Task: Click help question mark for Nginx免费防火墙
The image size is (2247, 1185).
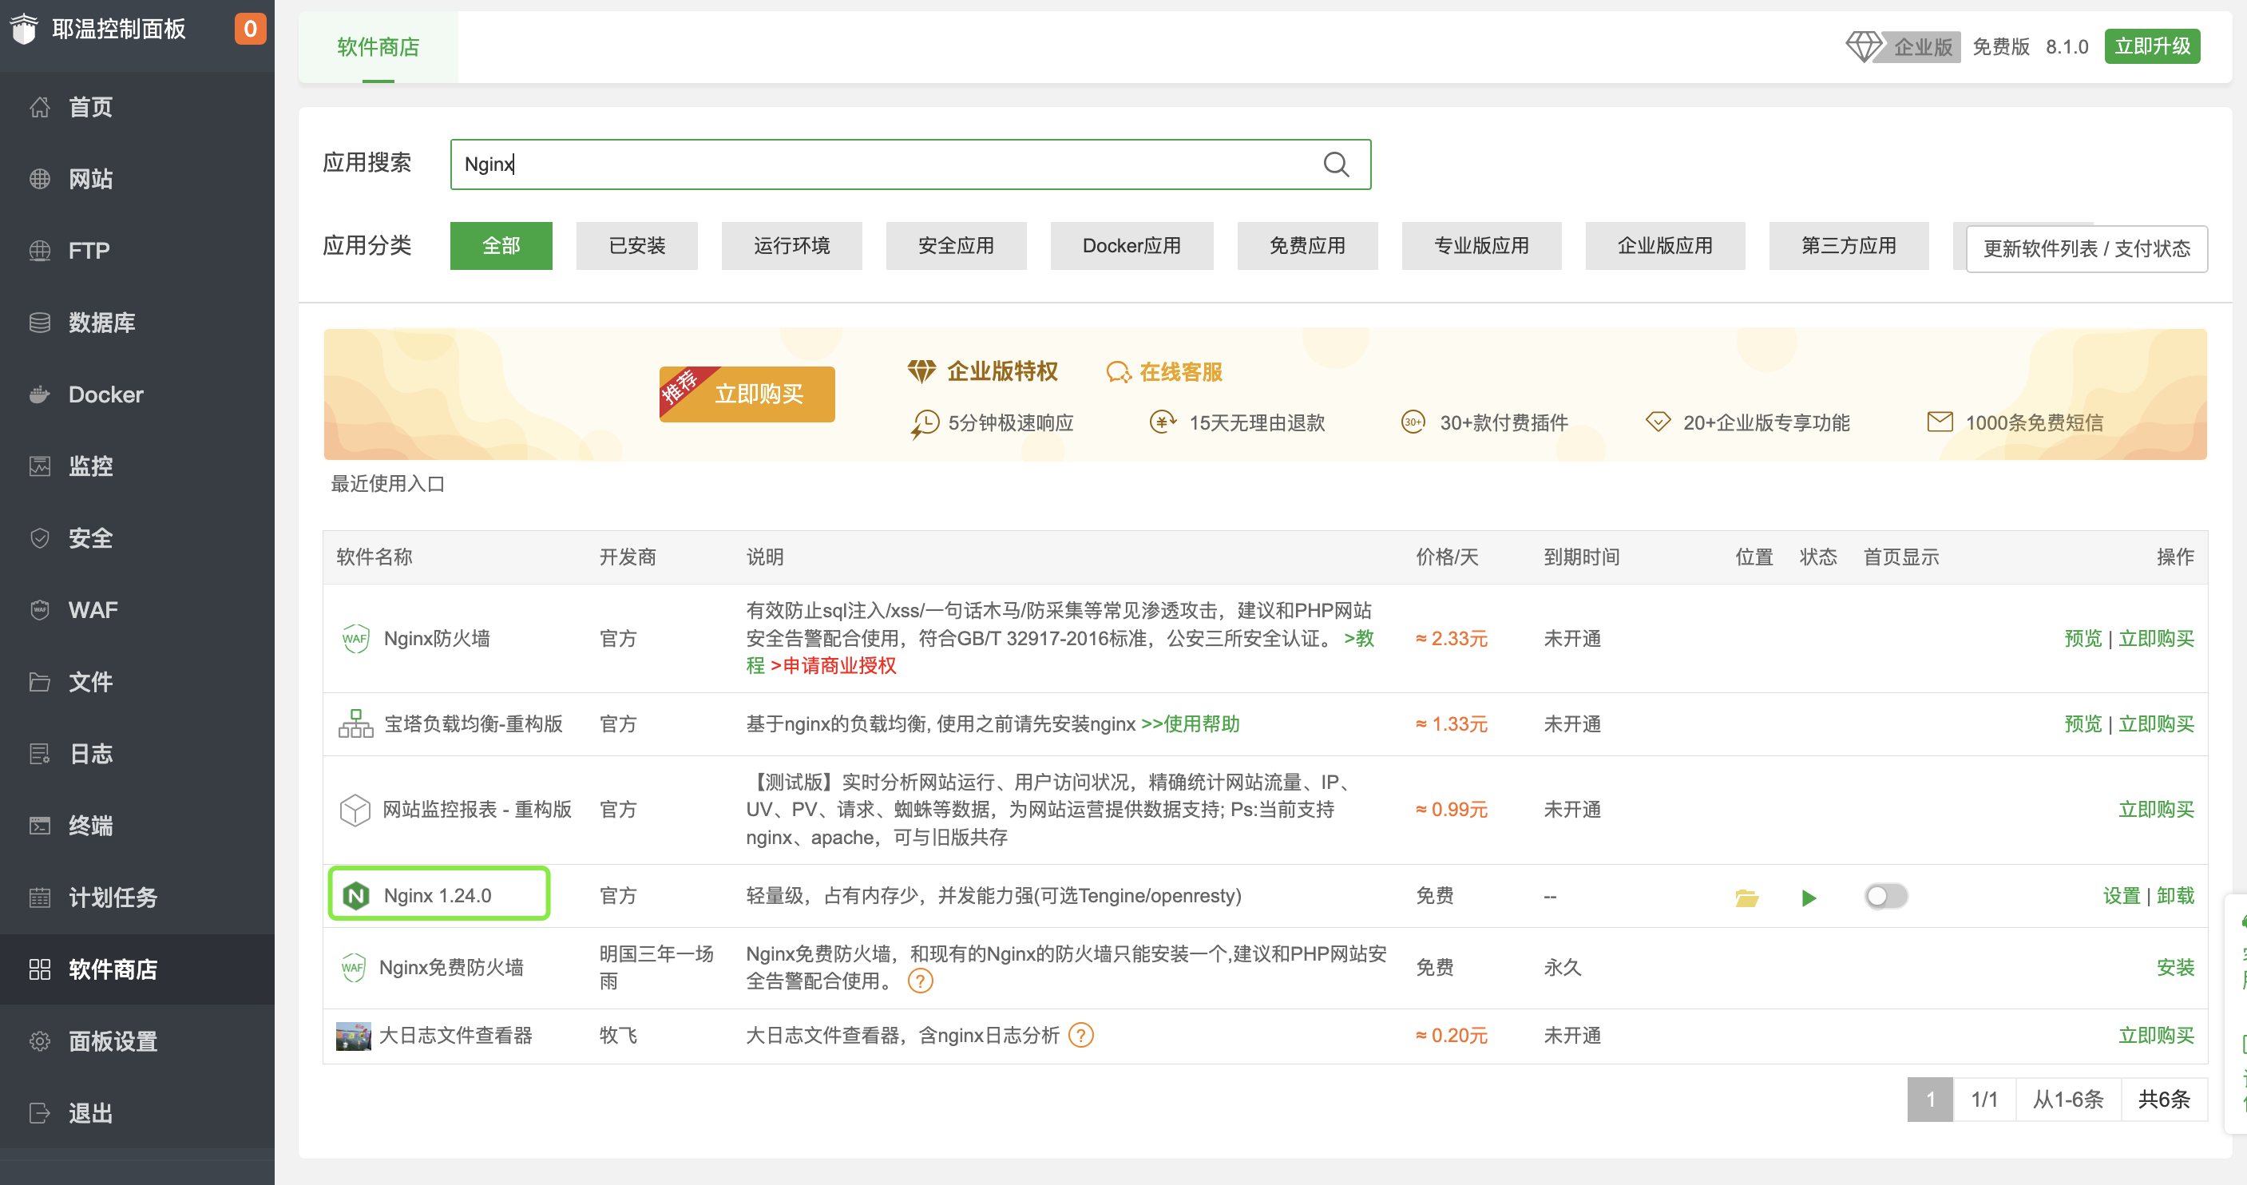Action: (920, 981)
